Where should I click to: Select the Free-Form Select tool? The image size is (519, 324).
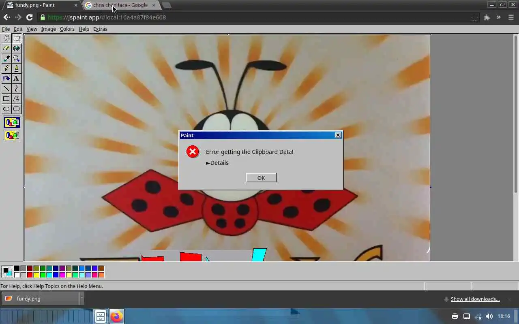[x=6, y=38]
